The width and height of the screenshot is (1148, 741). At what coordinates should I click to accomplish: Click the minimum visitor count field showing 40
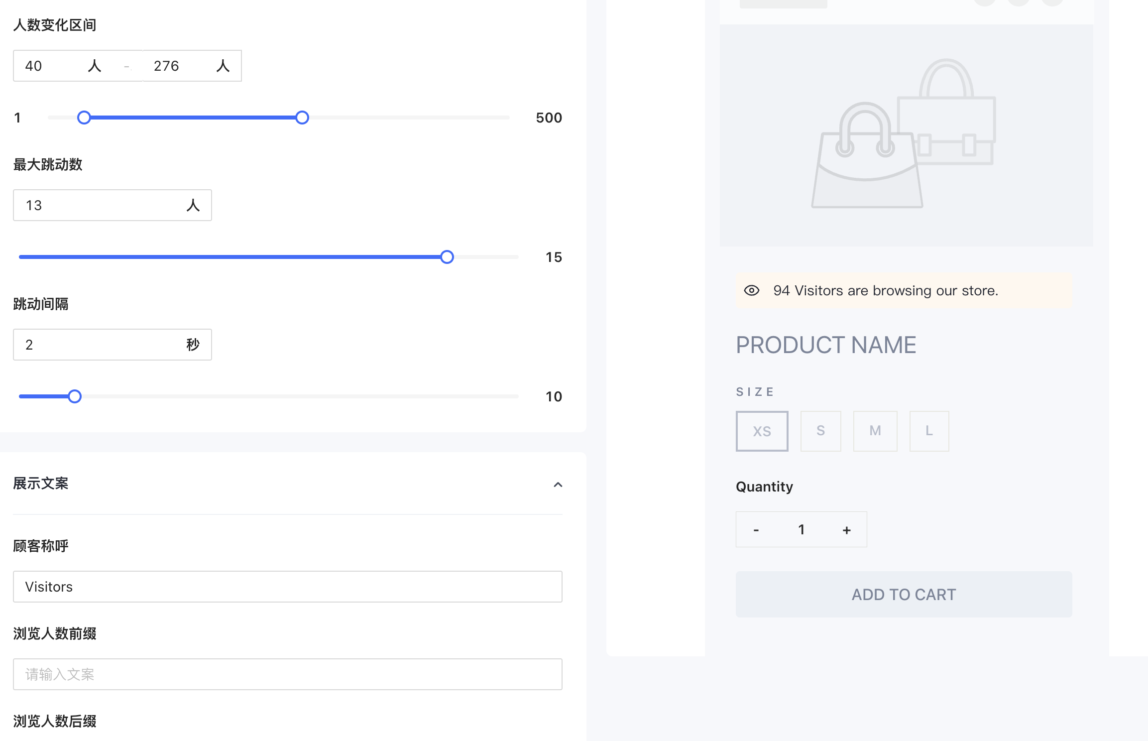pos(55,66)
